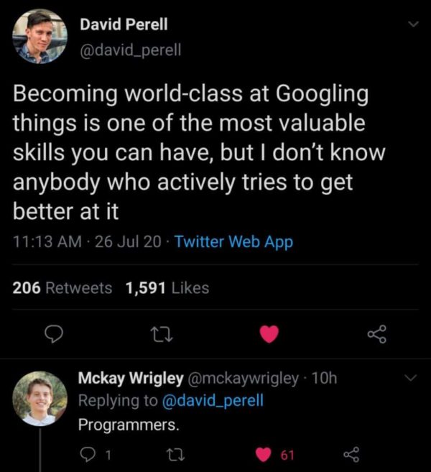Share the main tweet via share icon
Image resolution: width=431 pixels, height=472 pixels.
click(376, 334)
